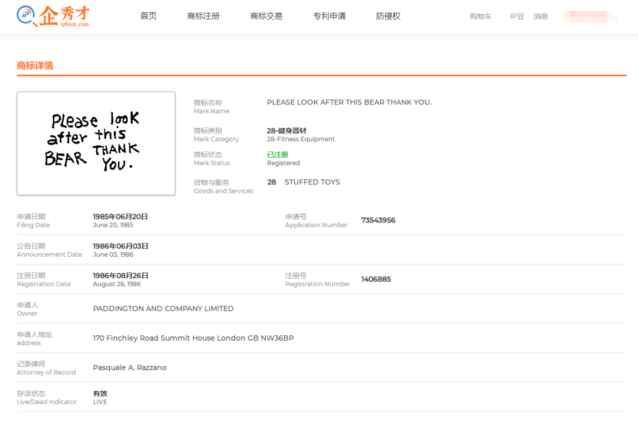
Task: Click the IP豆 link
Action: 517,17
